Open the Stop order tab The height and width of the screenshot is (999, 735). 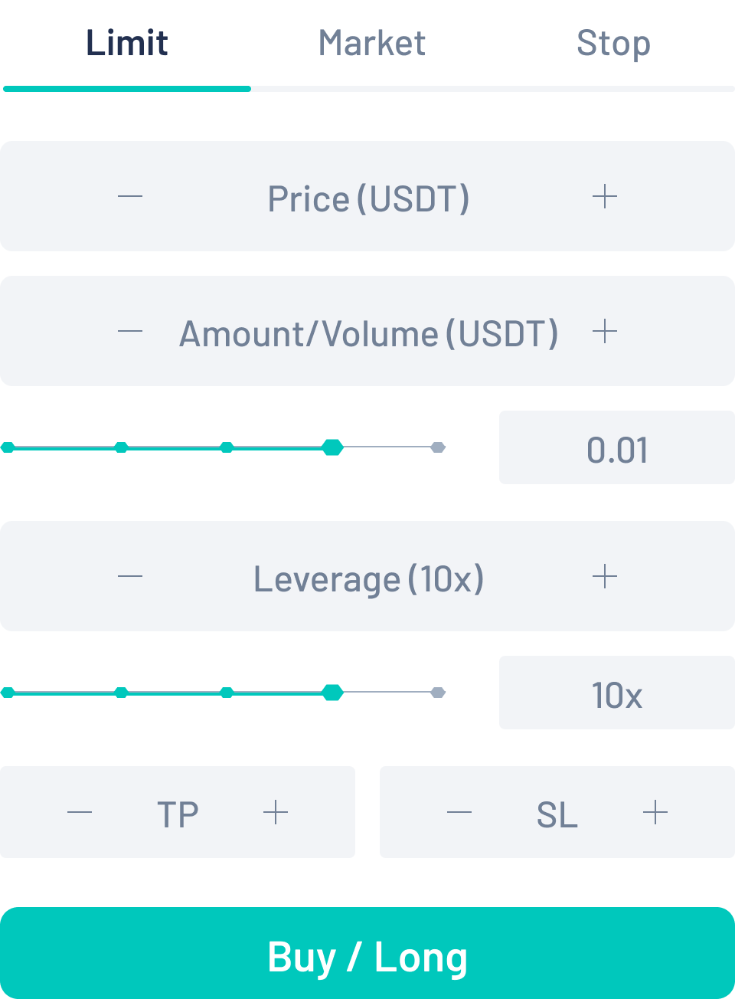point(613,43)
